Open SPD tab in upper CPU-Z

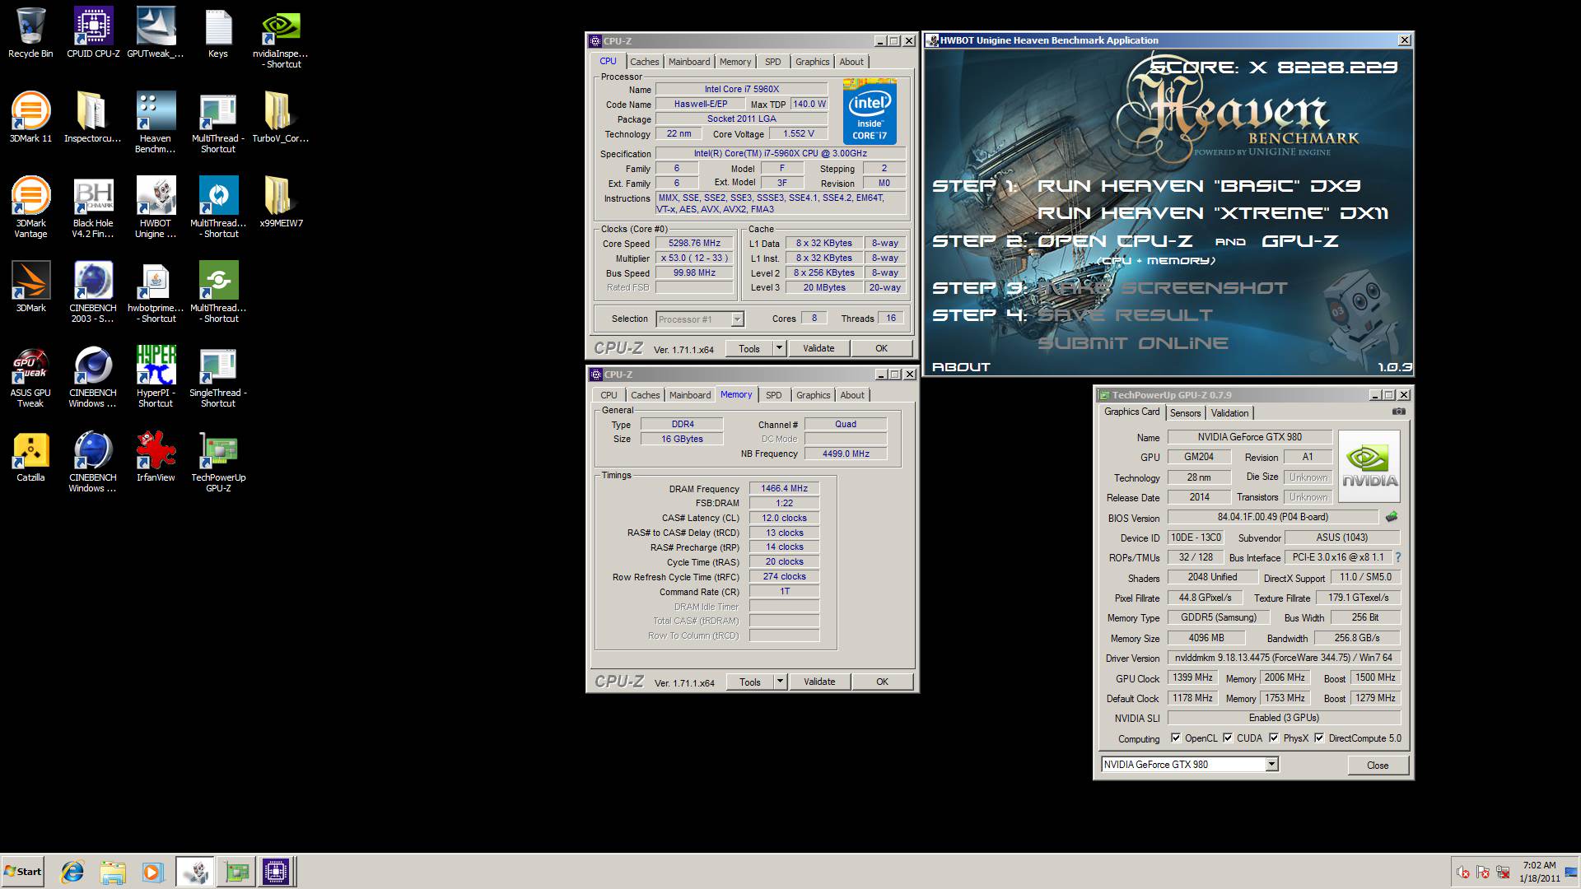point(772,62)
